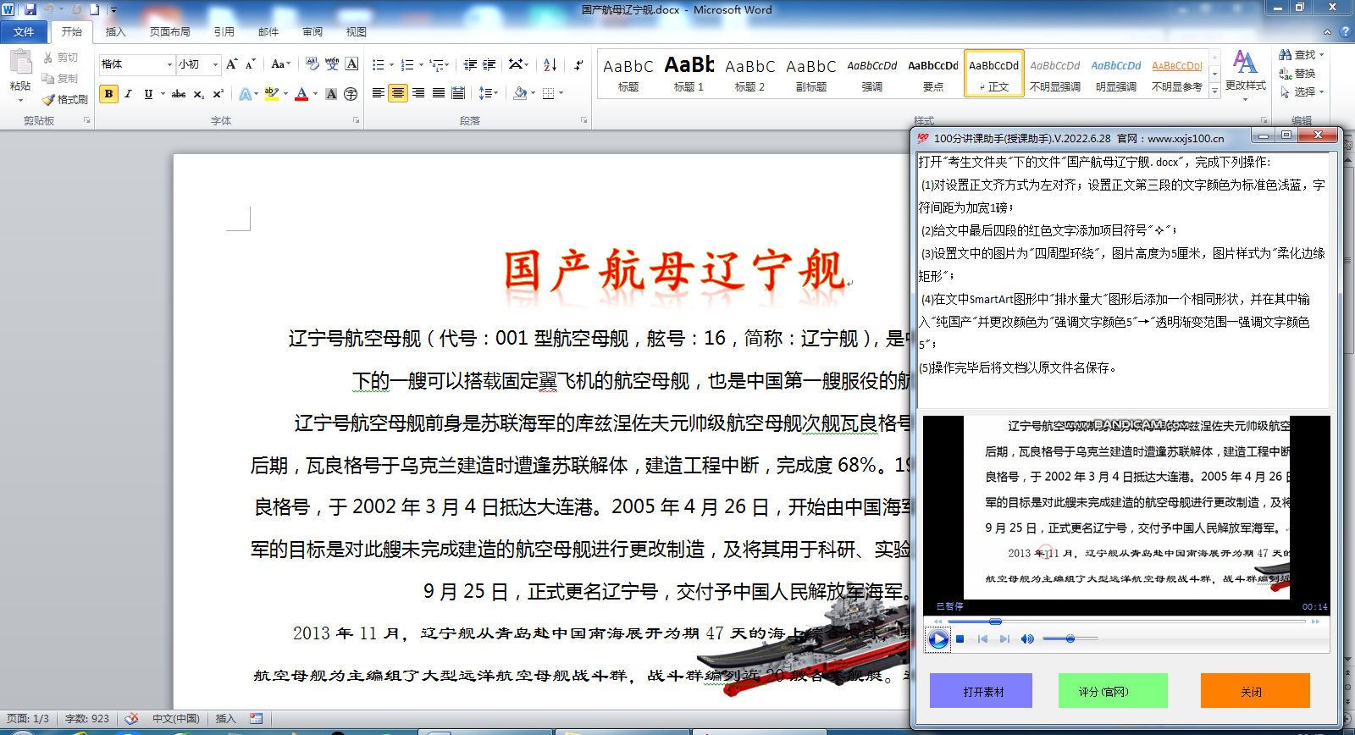Apply strikethrough with the abc icon
1355x735 pixels.
(178, 94)
